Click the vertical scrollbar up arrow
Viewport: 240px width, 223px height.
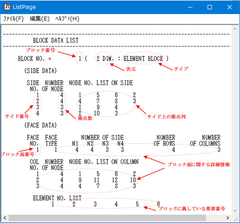(235, 29)
